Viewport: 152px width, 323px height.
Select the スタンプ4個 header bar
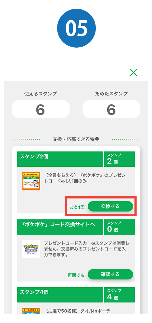coord(60,295)
